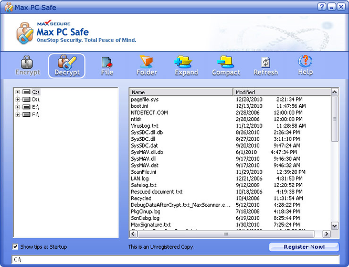The image size is (349, 267).
Task: Select the SysSDC.dll file
Action: [x=143, y=139]
